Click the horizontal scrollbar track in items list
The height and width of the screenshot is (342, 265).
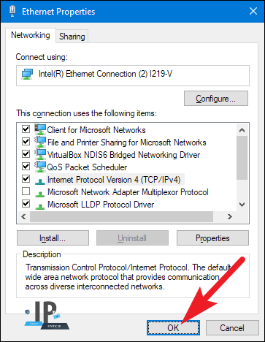coord(121,216)
